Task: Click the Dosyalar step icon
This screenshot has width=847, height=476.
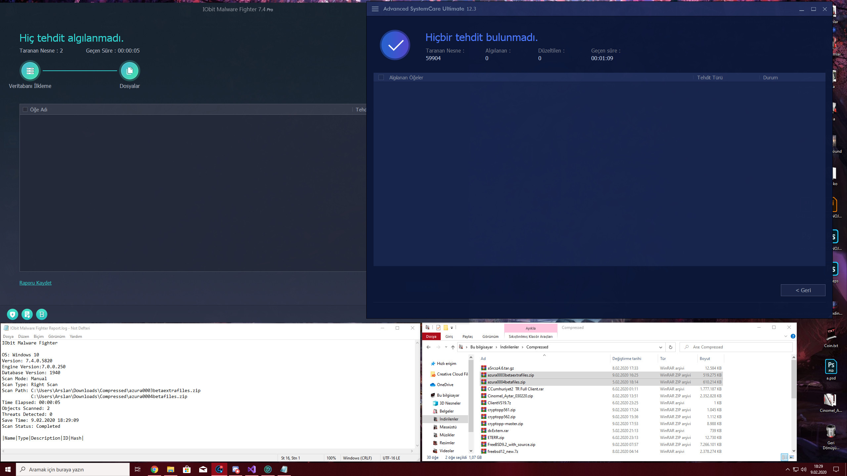Action: tap(130, 71)
